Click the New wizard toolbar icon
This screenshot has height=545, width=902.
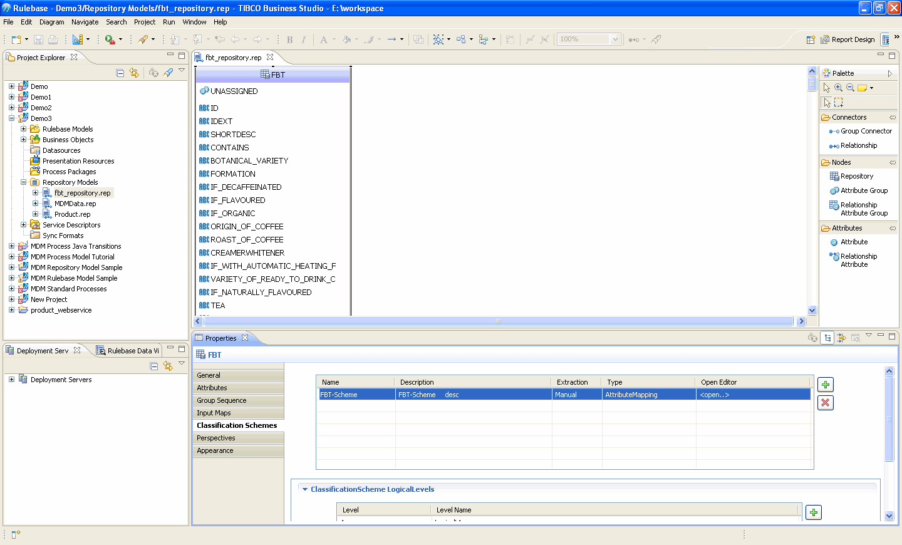16,39
